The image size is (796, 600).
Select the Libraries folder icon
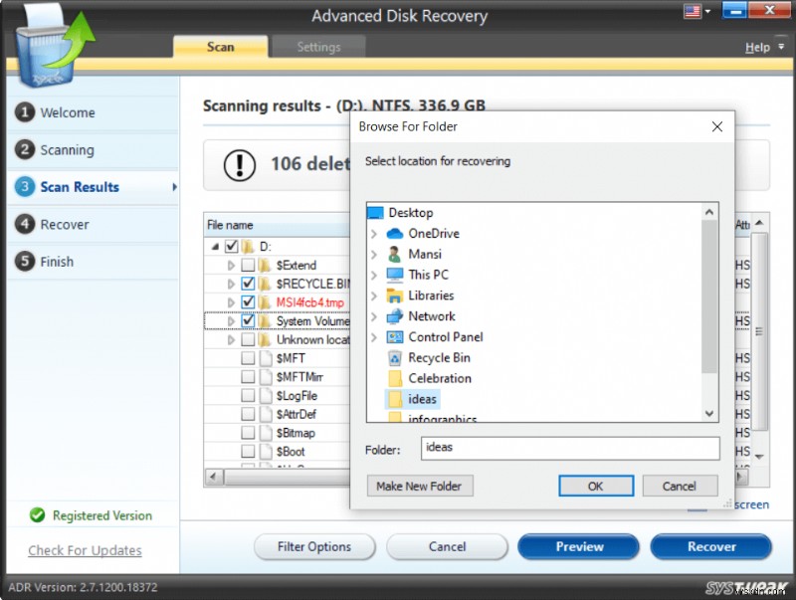[394, 296]
